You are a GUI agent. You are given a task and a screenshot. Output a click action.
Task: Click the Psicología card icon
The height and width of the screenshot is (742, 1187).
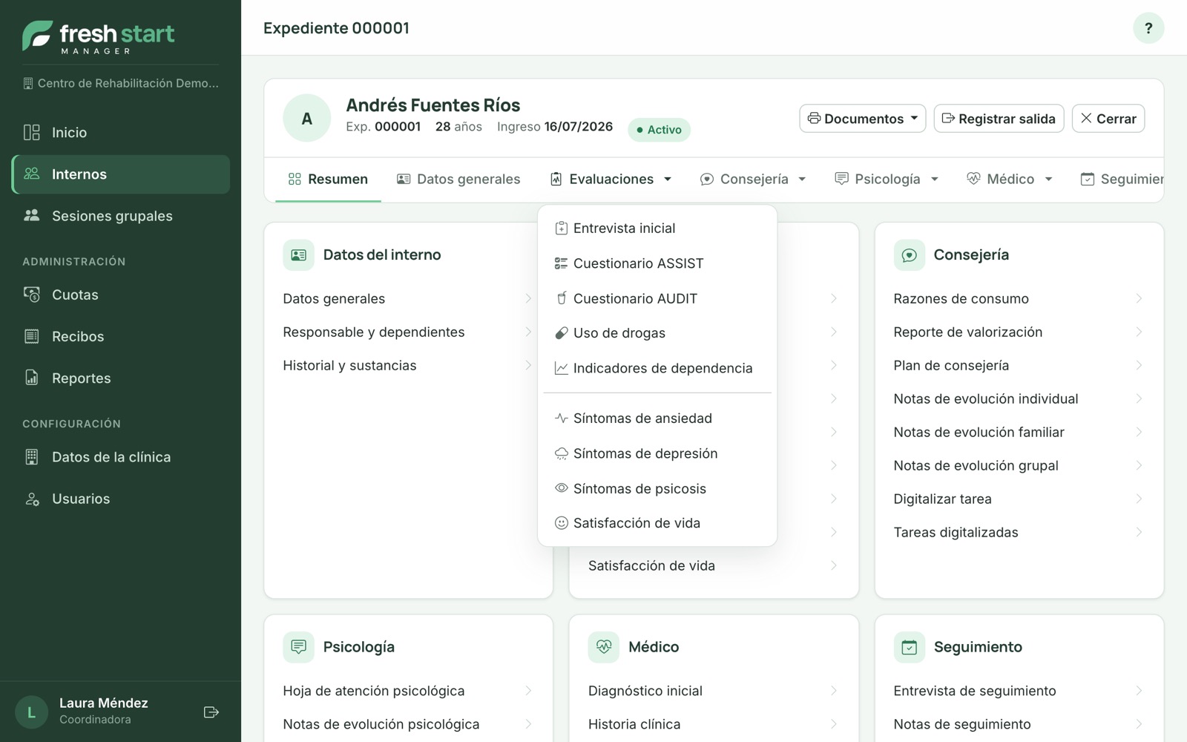click(x=298, y=647)
